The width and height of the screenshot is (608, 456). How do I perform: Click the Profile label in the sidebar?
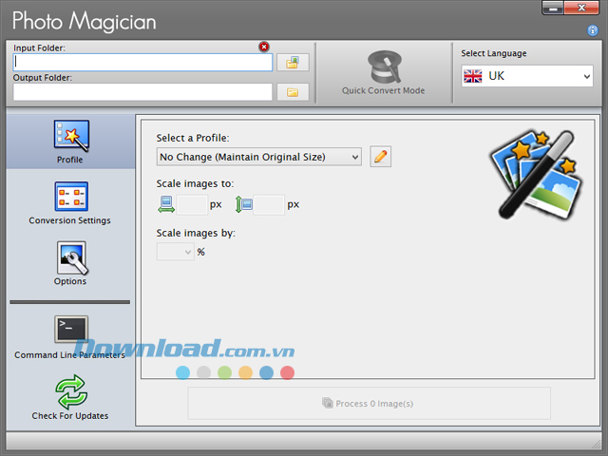(69, 160)
